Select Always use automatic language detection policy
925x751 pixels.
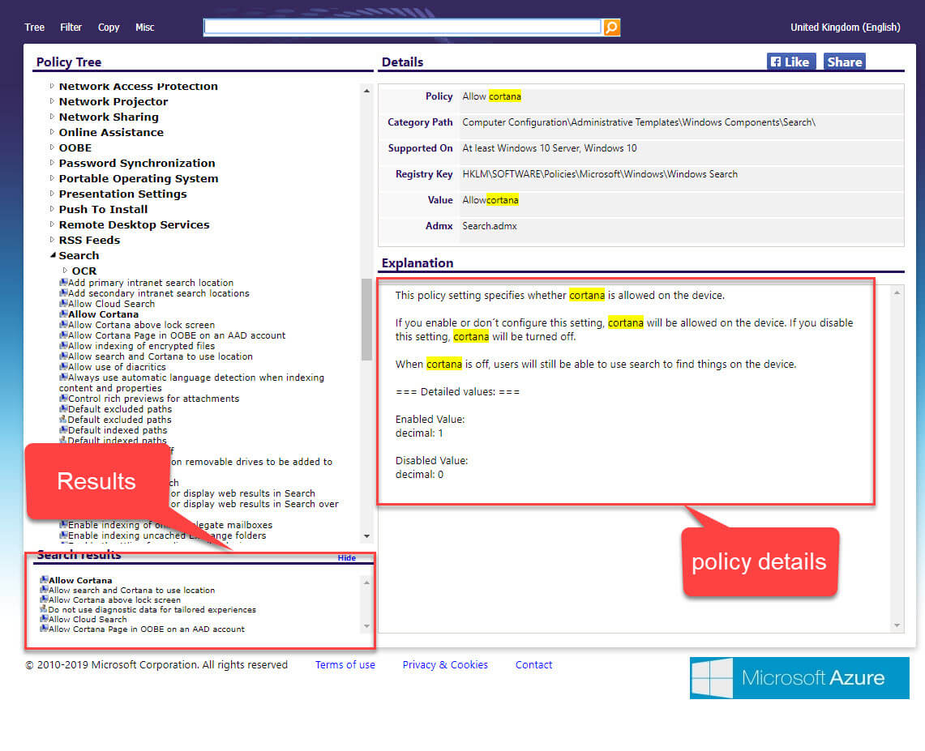[191, 382]
